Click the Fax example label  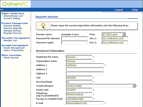coord(49,99)
